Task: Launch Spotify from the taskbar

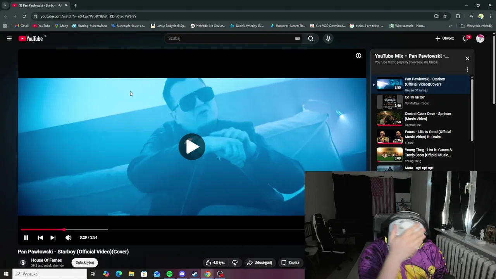Action: tap(169, 274)
